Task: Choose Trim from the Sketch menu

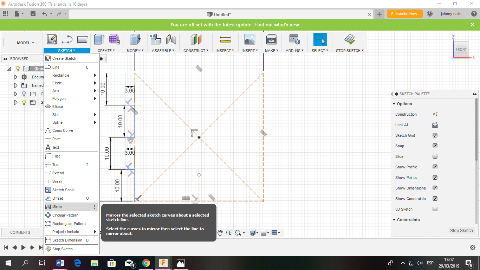Action: (x=71, y=165)
